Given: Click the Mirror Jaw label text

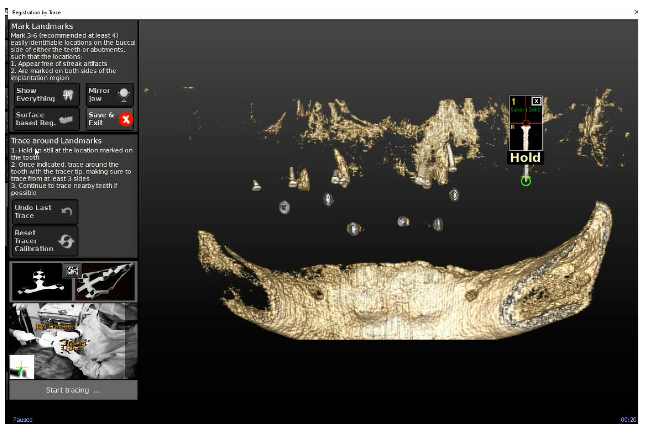Looking at the screenshot, I should (x=99, y=95).
